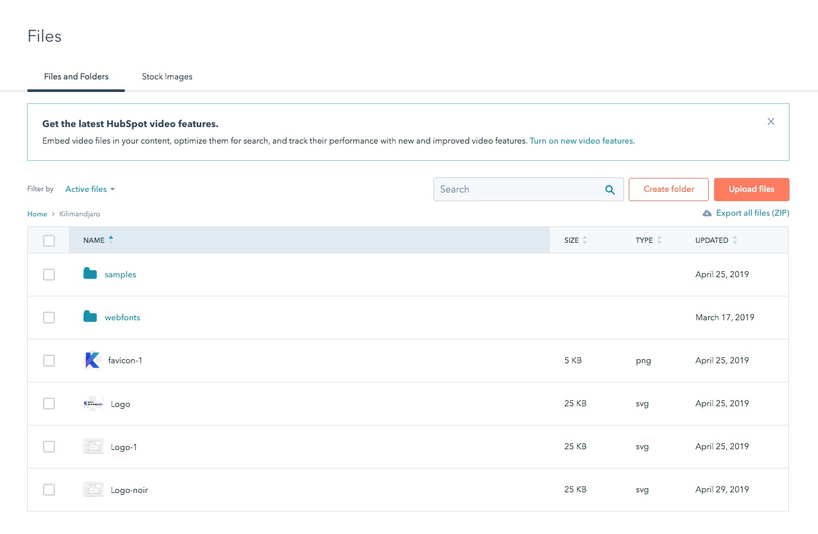Click the Logo file thumbnail
818x534 pixels.
[93, 403]
